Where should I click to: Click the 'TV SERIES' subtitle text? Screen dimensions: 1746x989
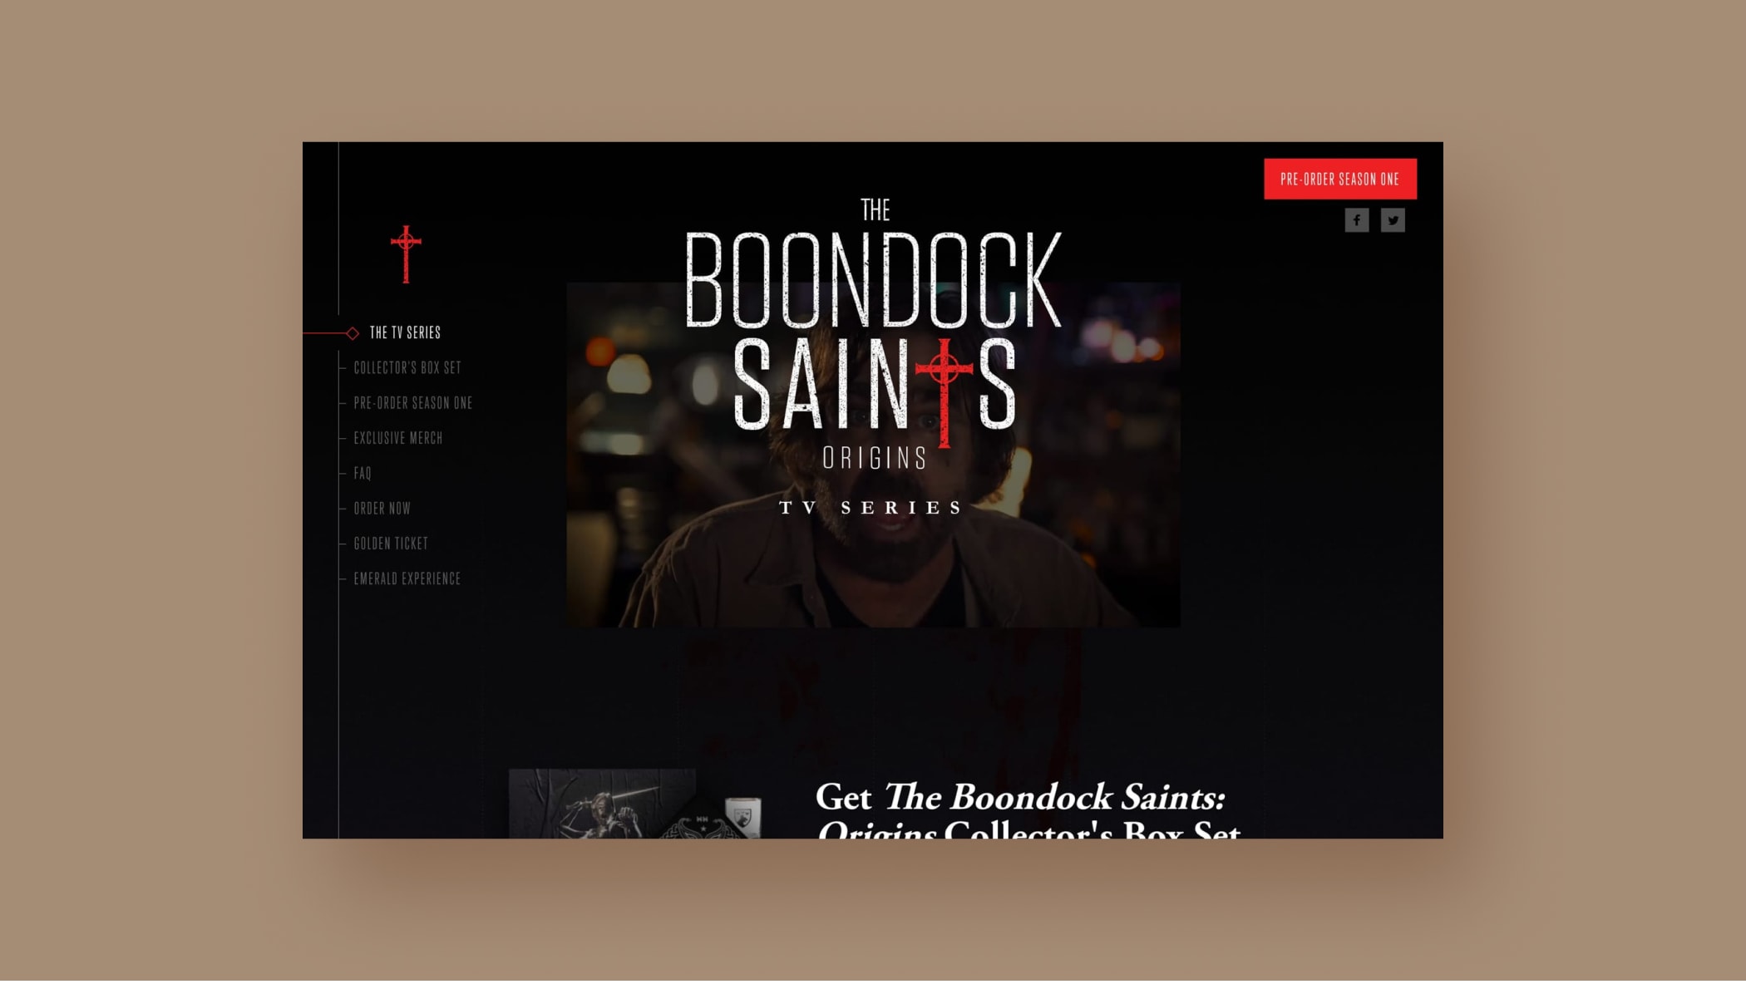(871, 508)
